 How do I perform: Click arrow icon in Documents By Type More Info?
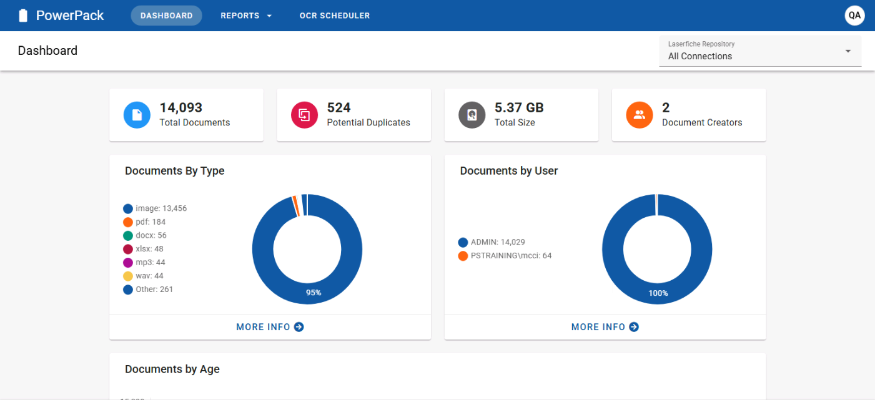click(299, 327)
